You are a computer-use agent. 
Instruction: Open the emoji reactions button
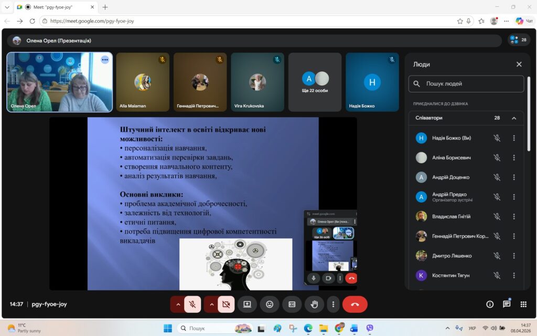click(270, 304)
